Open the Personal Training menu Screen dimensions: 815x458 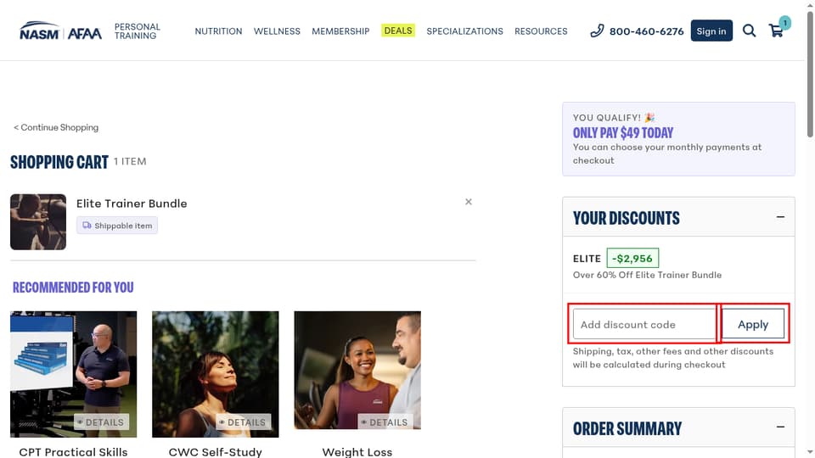click(138, 31)
